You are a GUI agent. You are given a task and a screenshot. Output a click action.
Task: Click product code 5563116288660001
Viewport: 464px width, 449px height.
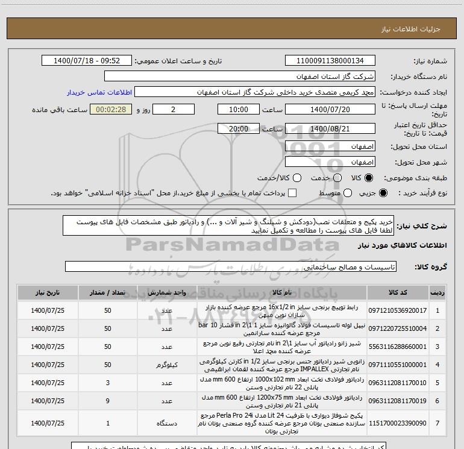click(398, 347)
